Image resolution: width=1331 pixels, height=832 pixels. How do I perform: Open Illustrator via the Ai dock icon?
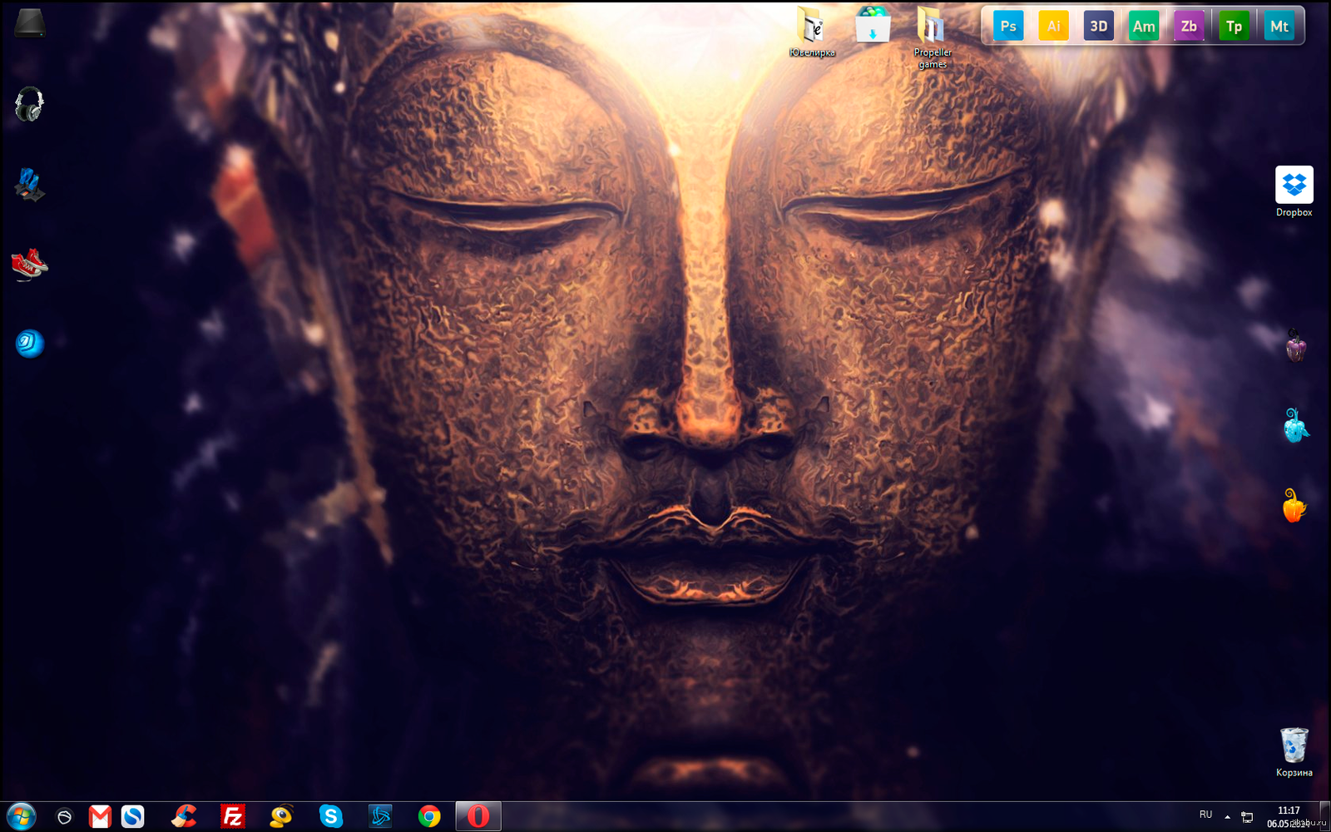coord(1053,27)
